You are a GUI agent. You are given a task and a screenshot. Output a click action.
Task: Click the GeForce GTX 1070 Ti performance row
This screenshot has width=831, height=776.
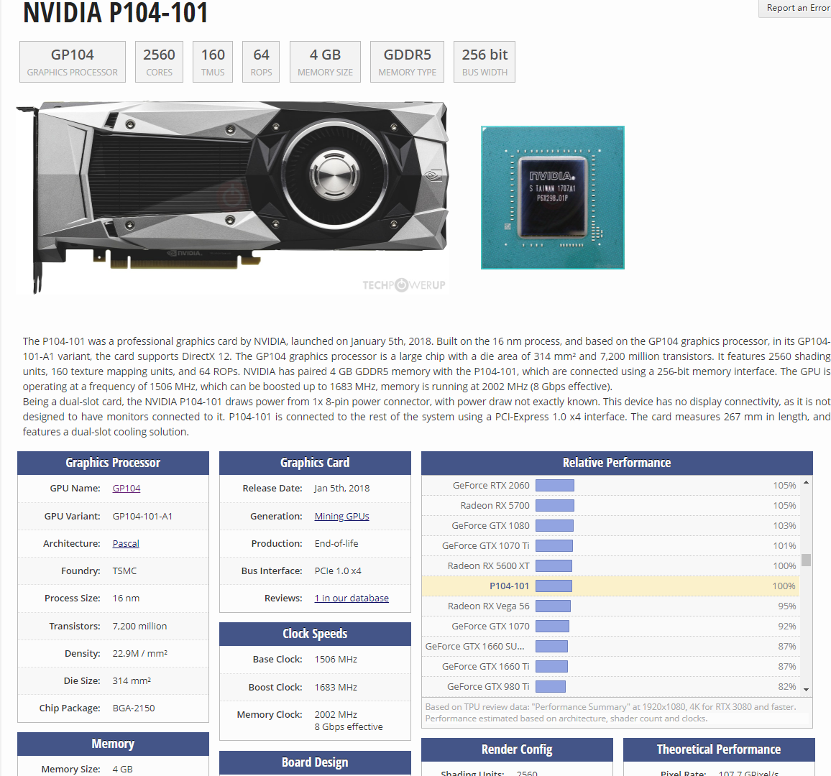[611, 545]
